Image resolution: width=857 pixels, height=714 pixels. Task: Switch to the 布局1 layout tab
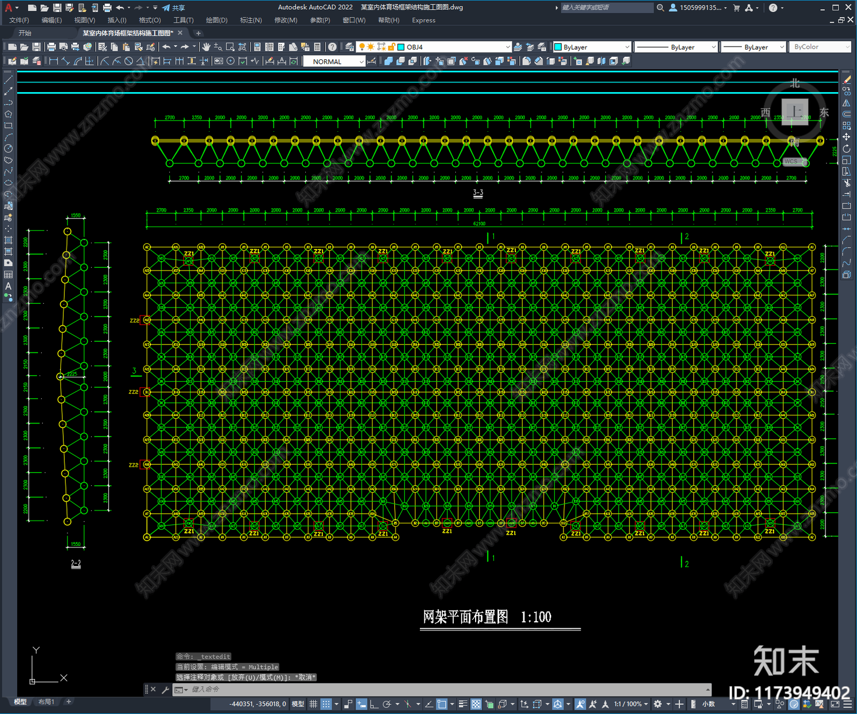46,702
